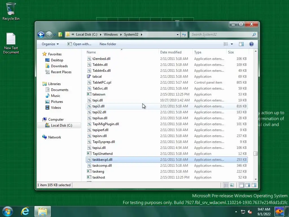Select Windows in address breadcrumb
The width and height of the screenshot is (289, 217).
(x=111, y=34)
